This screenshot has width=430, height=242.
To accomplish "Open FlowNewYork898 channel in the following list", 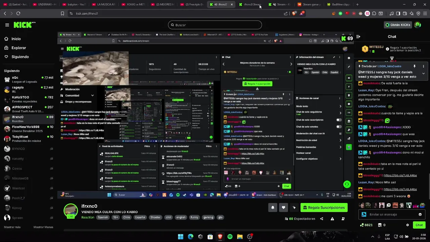I will click(x=28, y=129).
